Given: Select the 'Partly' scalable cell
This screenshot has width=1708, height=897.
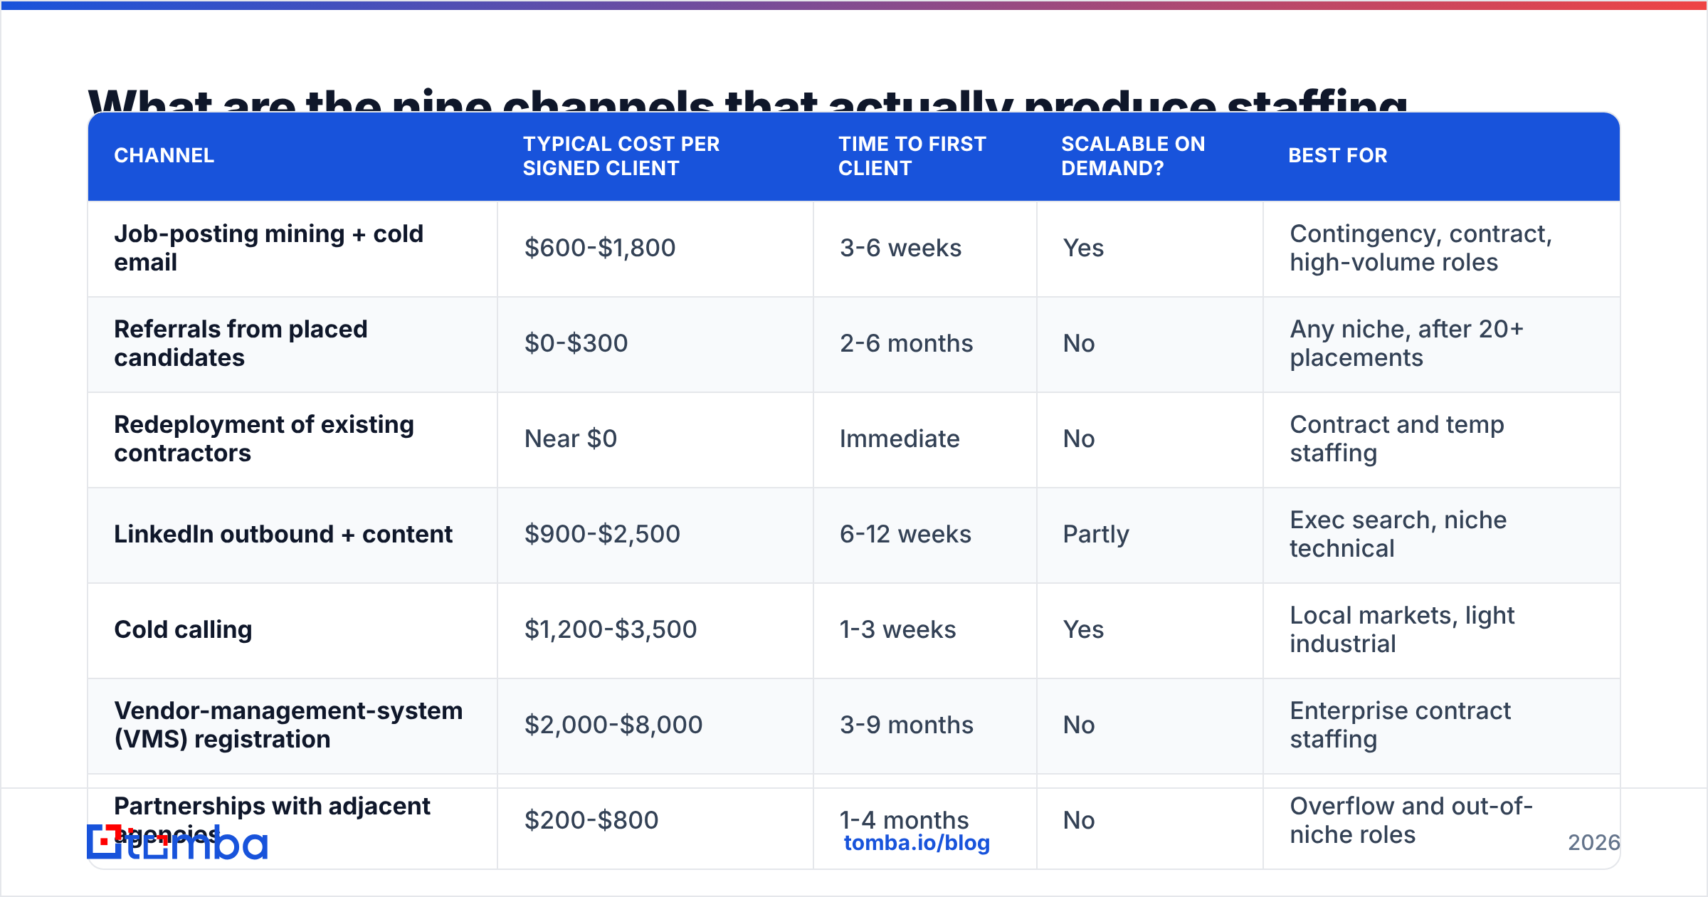Looking at the screenshot, I should coord(1149,535).
